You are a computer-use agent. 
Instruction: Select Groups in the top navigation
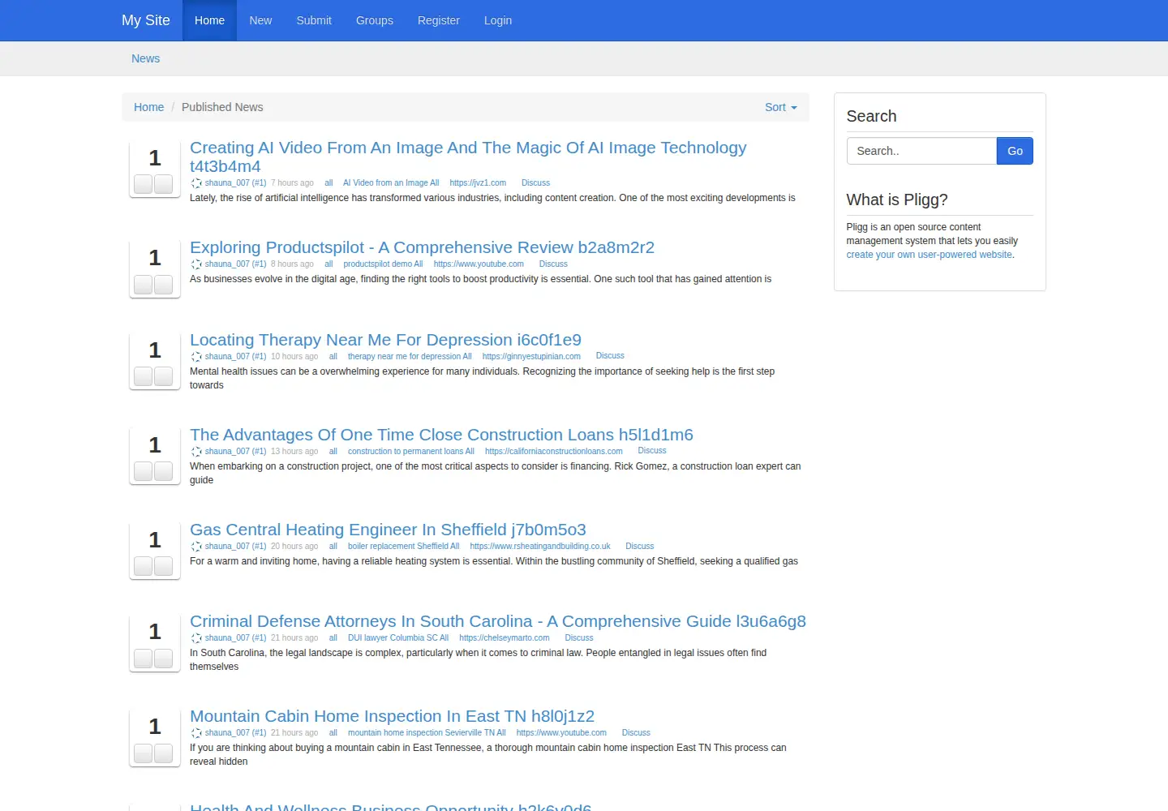375,20
